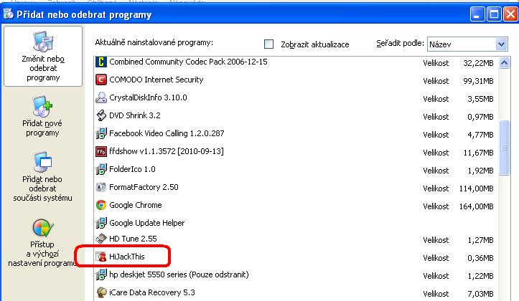The height and width of the screenshot is (301, 519).
Task: Click the Google Update Helper icon
Action: click(101, 223)
